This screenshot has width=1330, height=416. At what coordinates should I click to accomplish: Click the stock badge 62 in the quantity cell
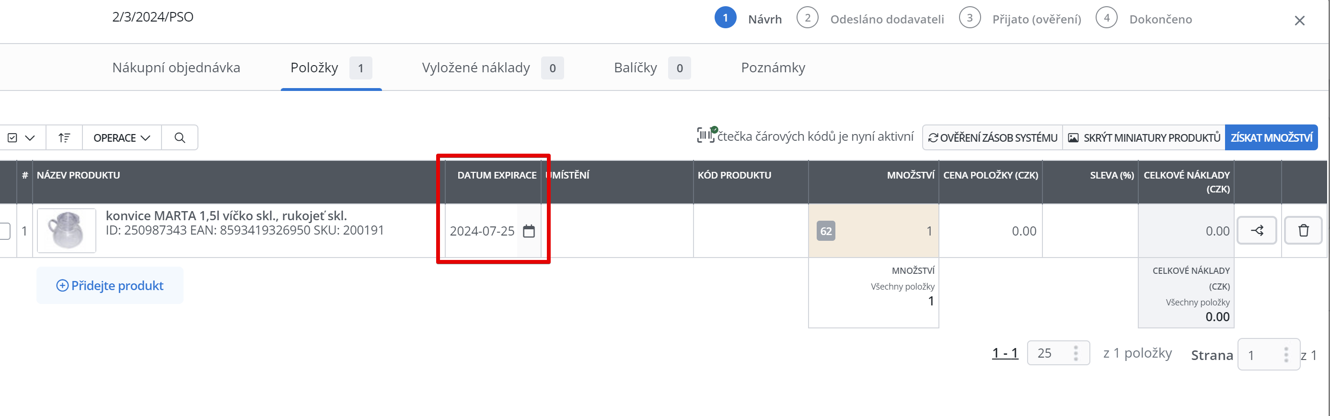826,231
